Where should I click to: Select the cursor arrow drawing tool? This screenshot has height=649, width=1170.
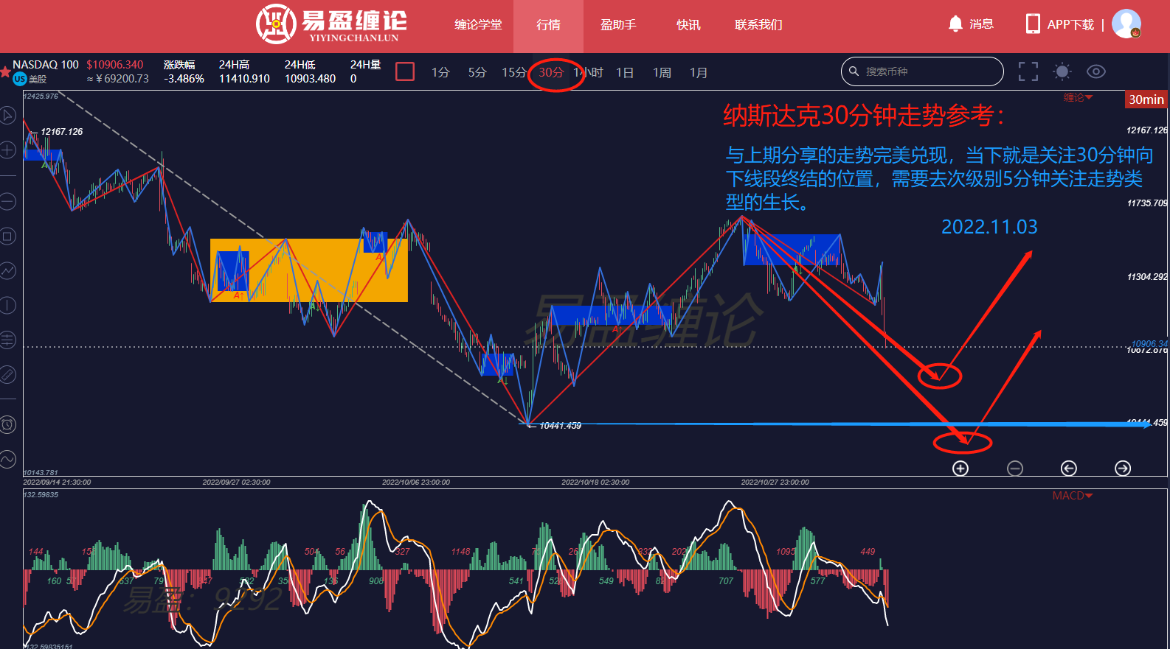[7, 115]
